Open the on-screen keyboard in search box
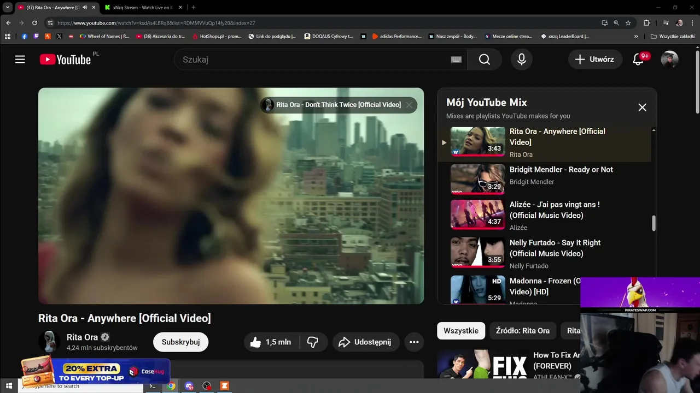 (x=456, y=59)
